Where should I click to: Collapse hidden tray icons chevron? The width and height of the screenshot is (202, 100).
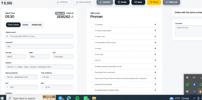click(194, 98)
